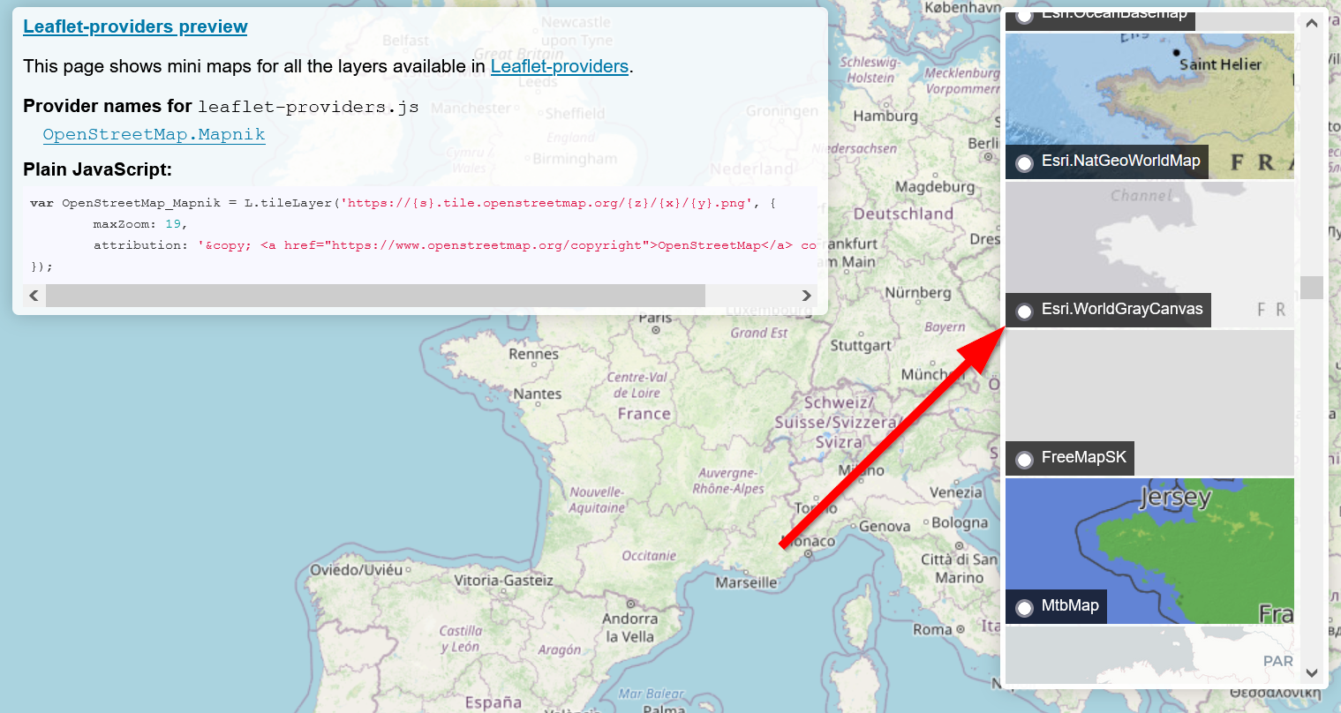Click the layer list scroll down arrow
The image size is (1341, 713).
coord(1312,673)
